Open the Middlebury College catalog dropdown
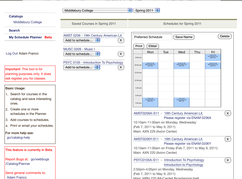This screenshot has height=179, width=242. point(97,11)
